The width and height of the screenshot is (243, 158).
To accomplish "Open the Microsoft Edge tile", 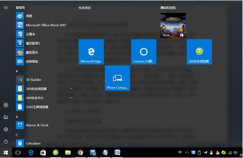I will pyautogui.click(x=91, y=52).
